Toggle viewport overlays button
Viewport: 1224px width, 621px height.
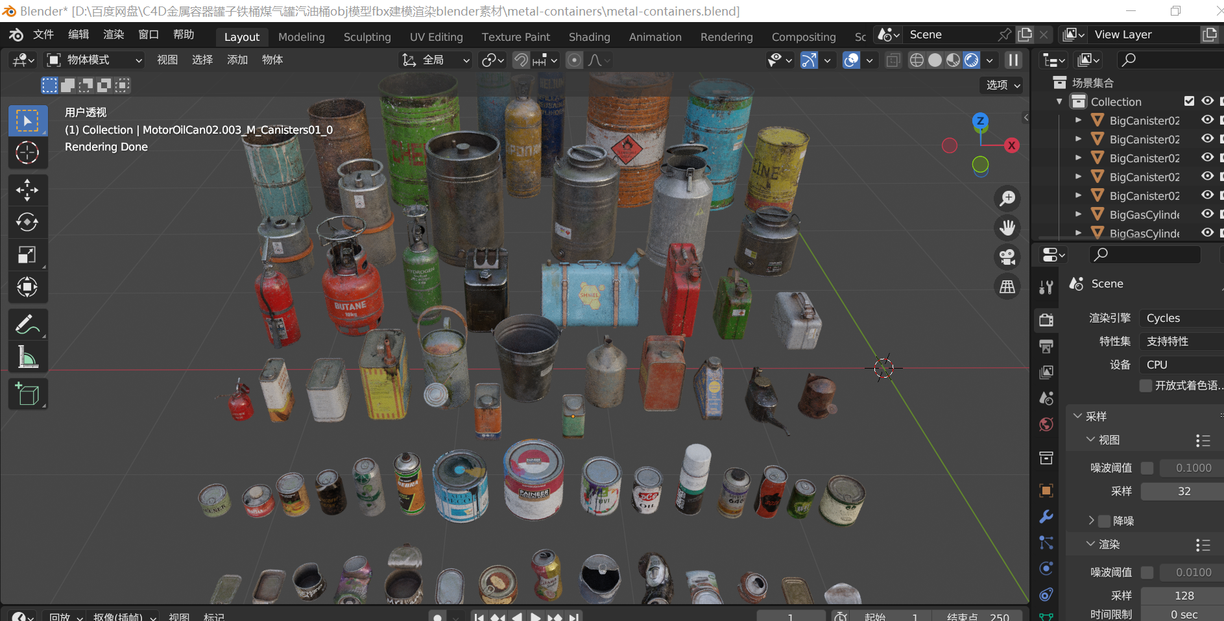[x=851, y=60]
